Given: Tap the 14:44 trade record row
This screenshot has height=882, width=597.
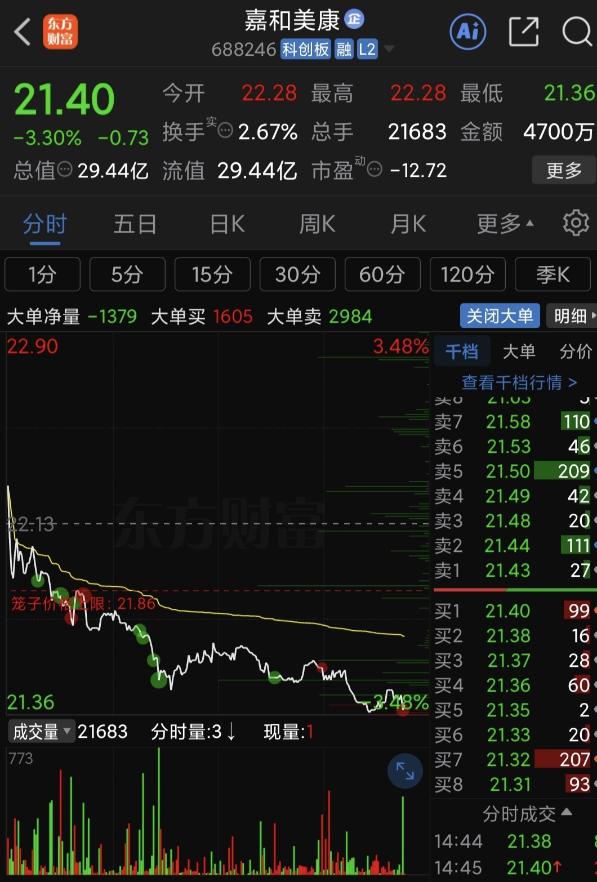Looking at the screenshot, I should coord(515,841).
